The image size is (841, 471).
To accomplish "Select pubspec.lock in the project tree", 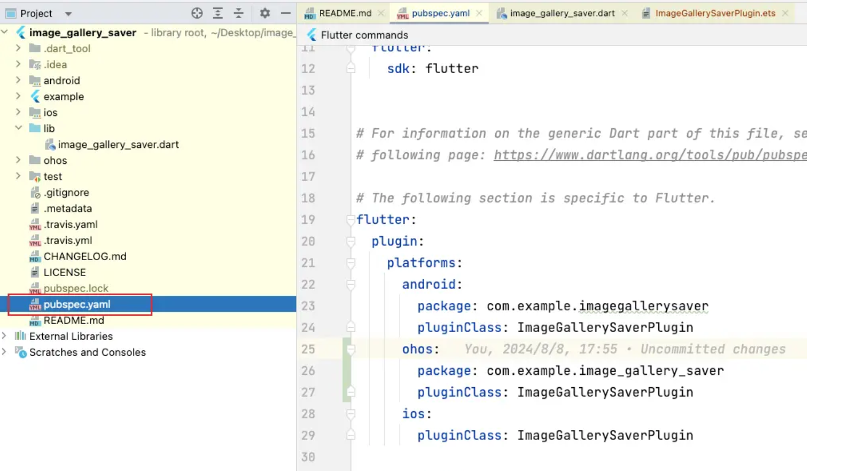I will pyautogui.click(x=75, y=288).
